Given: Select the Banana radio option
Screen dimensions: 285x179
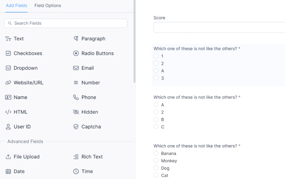Looking at the screenshot, I should (156, 153).
